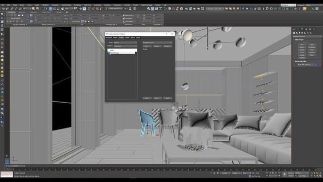This screenshot has height=182, width=323.
Task: Collapse the Name and Color rollout
Action: 300,61
